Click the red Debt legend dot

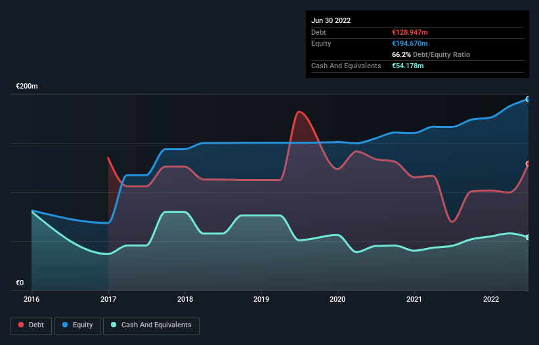tap(21, 325)
